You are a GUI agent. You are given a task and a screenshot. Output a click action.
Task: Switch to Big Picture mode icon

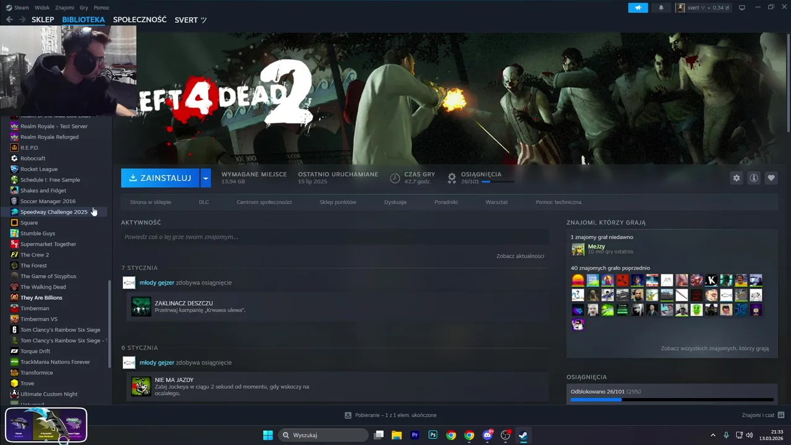pyautogui.click(x=742, y=7)
